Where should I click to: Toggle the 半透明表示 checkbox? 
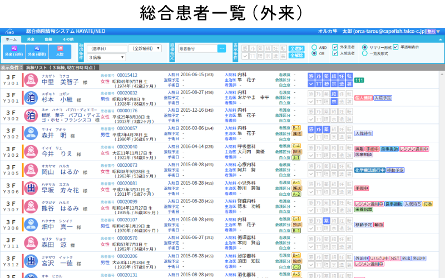(395, 47)
